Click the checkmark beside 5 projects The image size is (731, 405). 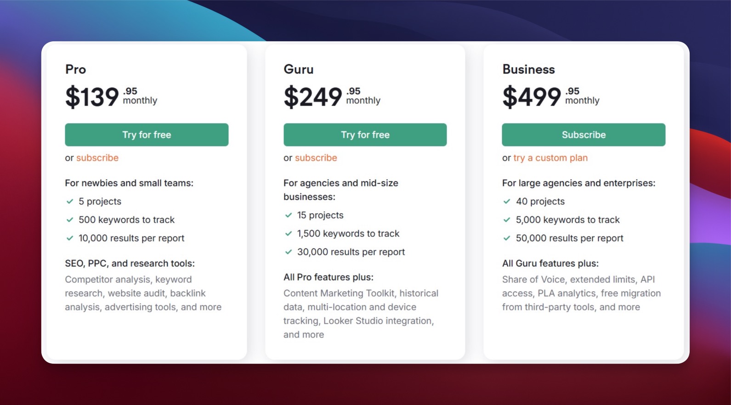[70, 201]
